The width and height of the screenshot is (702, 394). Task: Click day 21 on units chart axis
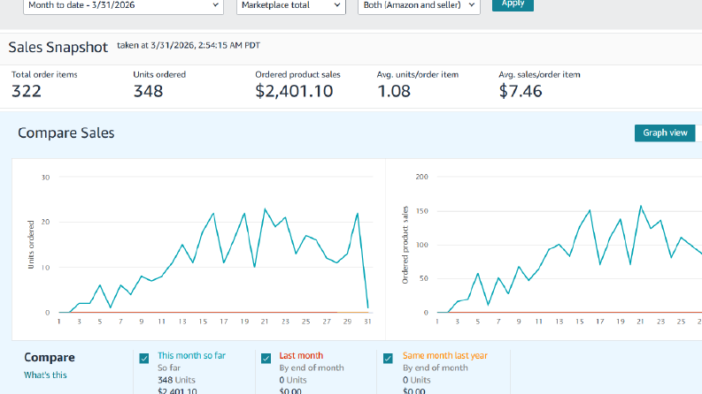pyautogui.click(x=265, y=322)
